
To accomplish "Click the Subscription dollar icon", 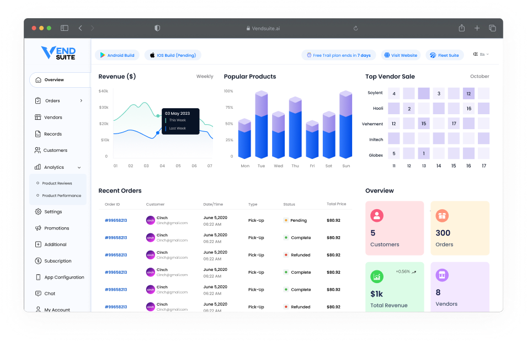I will pos(38,261).
